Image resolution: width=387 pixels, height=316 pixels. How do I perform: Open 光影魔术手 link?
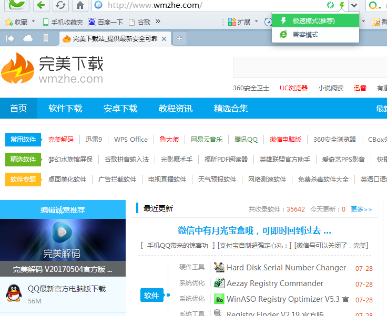point(177,160)
